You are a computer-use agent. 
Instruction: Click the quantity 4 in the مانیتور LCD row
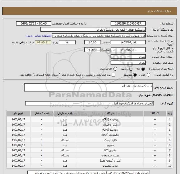[x=42, y=150]
